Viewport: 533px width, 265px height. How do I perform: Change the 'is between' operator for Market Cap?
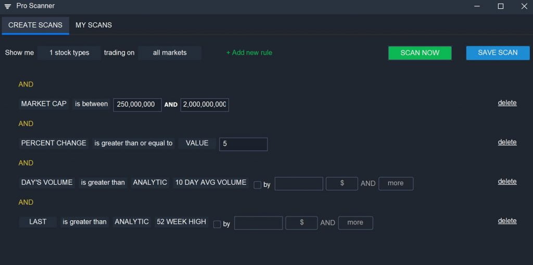[x=91, y=104]
